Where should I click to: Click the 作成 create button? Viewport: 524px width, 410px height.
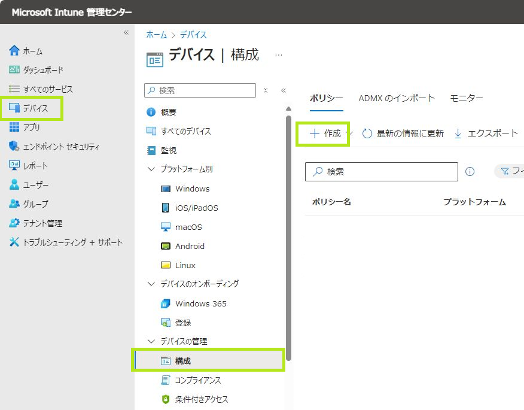point(325,133)
